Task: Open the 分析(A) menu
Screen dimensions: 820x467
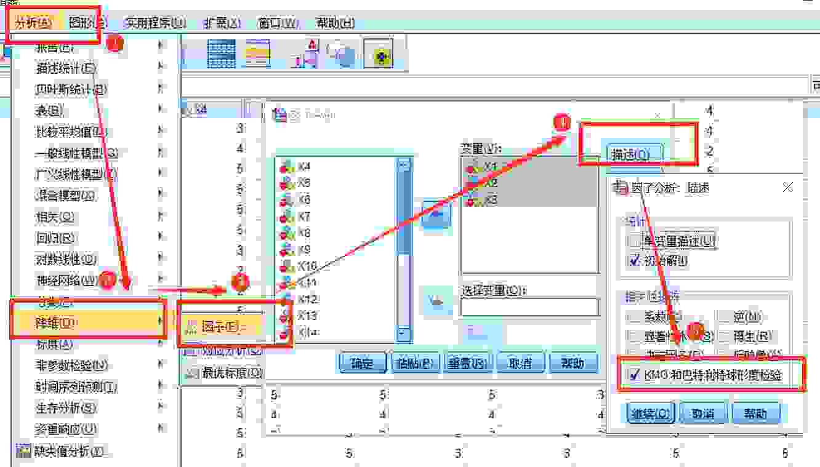Action: [34, 23]
